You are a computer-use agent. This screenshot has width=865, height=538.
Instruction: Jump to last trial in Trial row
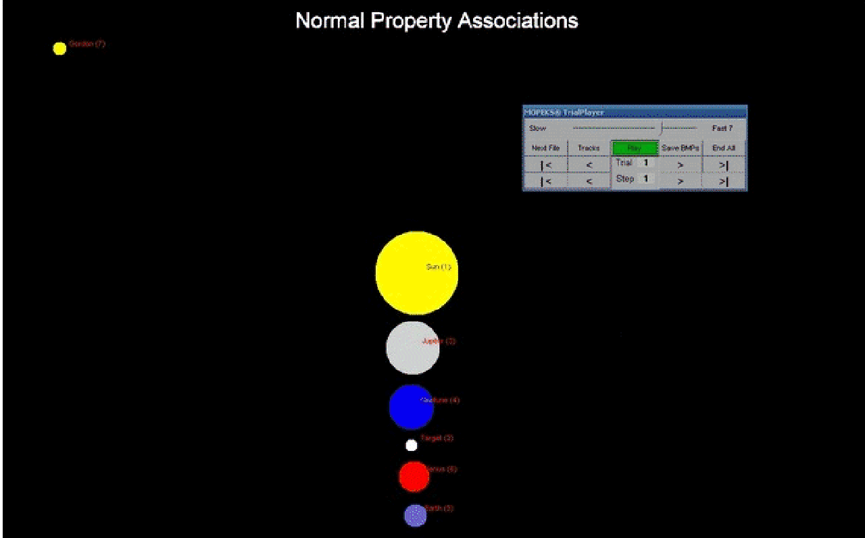point(724,165)
